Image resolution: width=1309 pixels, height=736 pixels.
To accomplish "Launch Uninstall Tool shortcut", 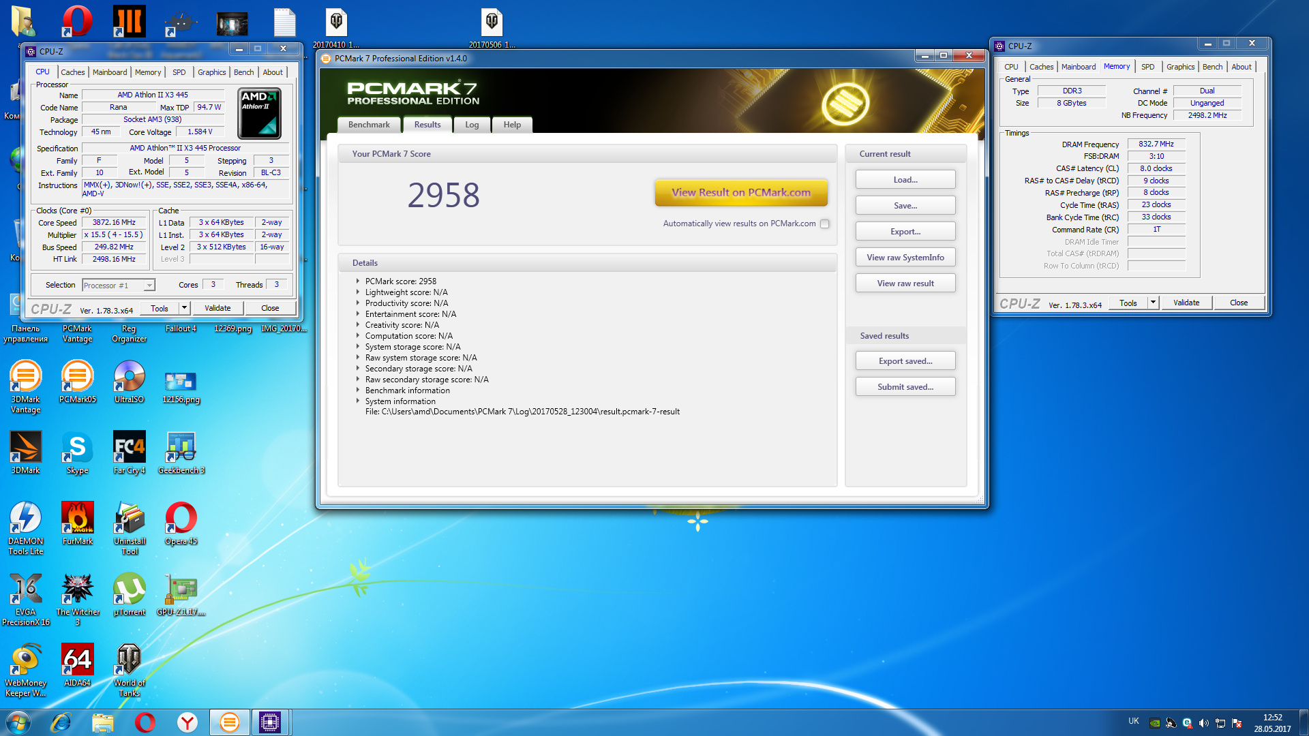I will coord(130,528).
